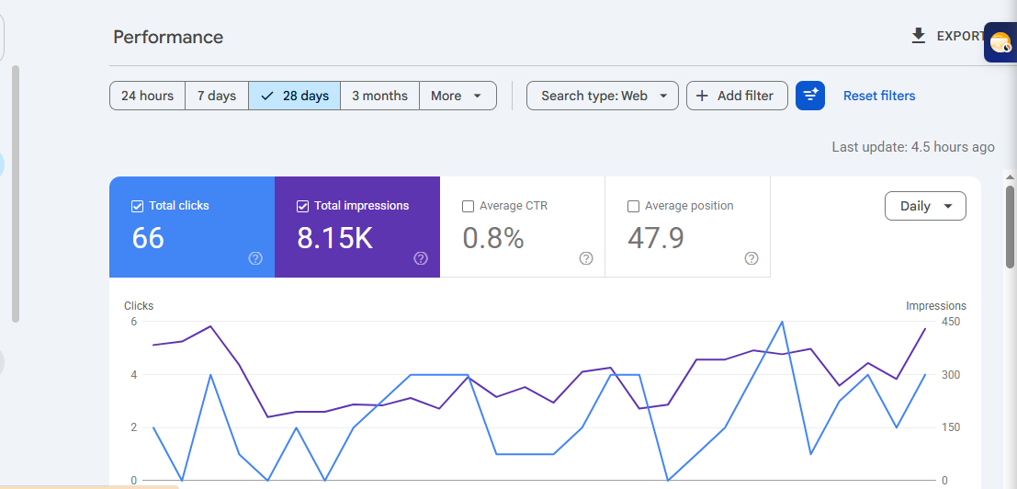
Task: Click the peak point of blue clicks line
Action: 782,322
